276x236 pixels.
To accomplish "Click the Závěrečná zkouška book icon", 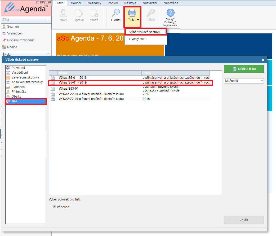I will [x=8, y=77].
